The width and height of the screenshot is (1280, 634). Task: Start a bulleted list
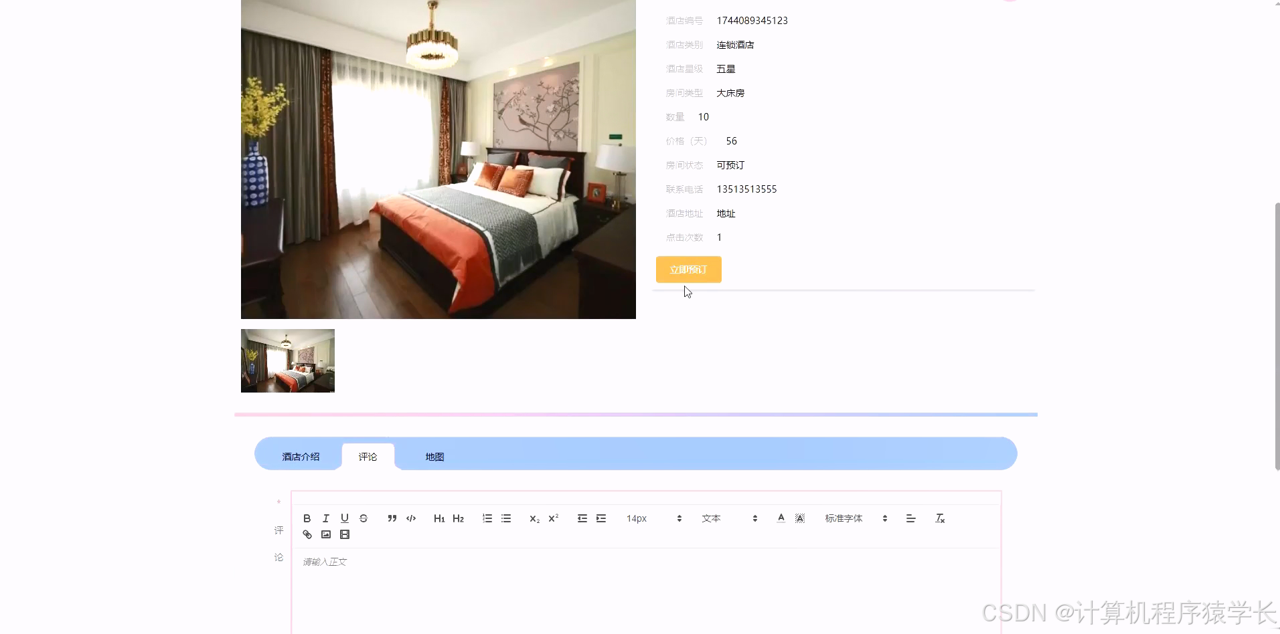[x=506, y=518]
